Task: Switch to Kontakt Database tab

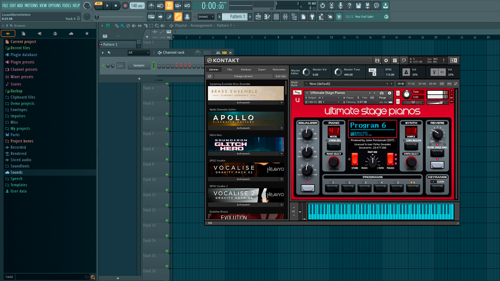Action: pyautogui.click(x=246, y=70)
